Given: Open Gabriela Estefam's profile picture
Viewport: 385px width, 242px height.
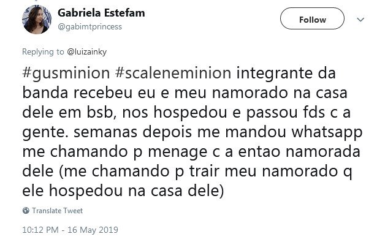Looking at the screenshot, I should [x=37, y=20].
